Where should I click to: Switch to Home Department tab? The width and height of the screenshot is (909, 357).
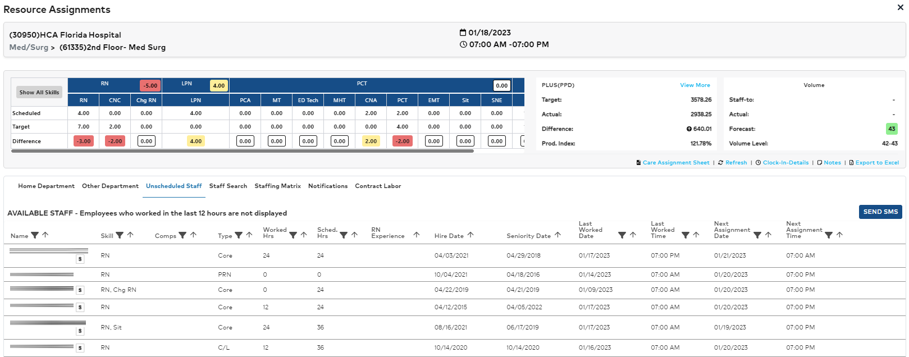click(x=46, y=186)
